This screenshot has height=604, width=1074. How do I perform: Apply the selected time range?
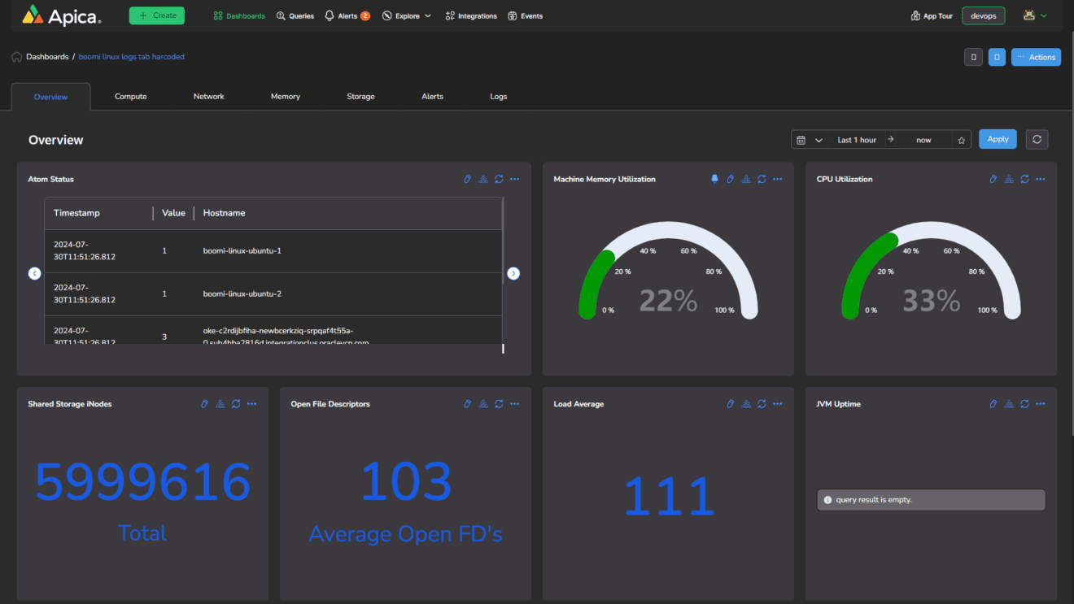point(998,139)
